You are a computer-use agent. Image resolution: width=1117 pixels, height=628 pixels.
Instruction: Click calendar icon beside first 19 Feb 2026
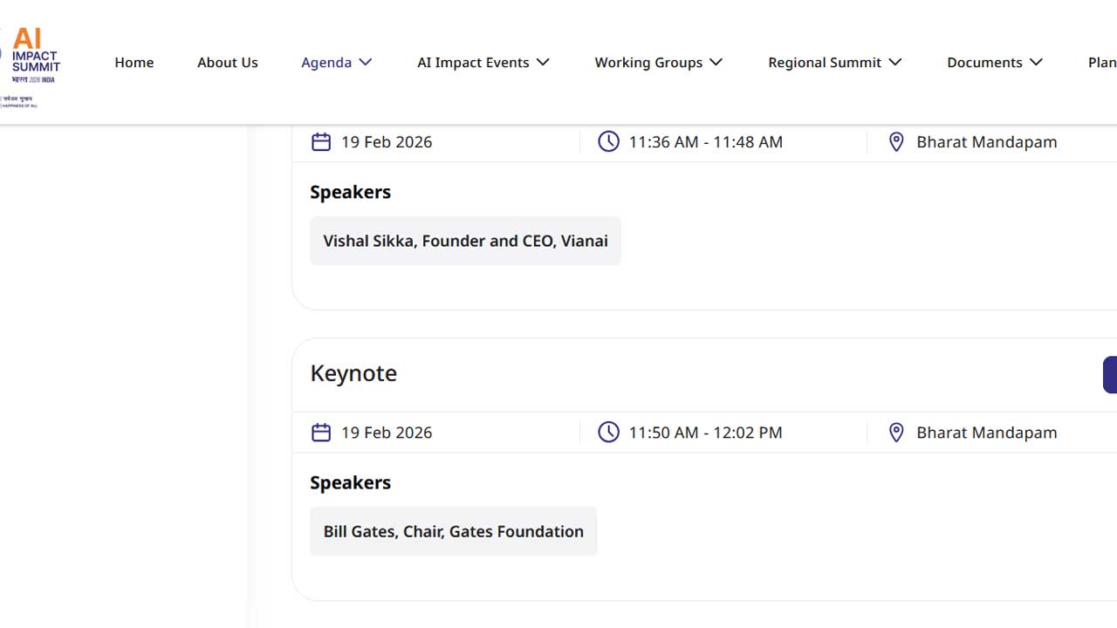pos(321,141)
